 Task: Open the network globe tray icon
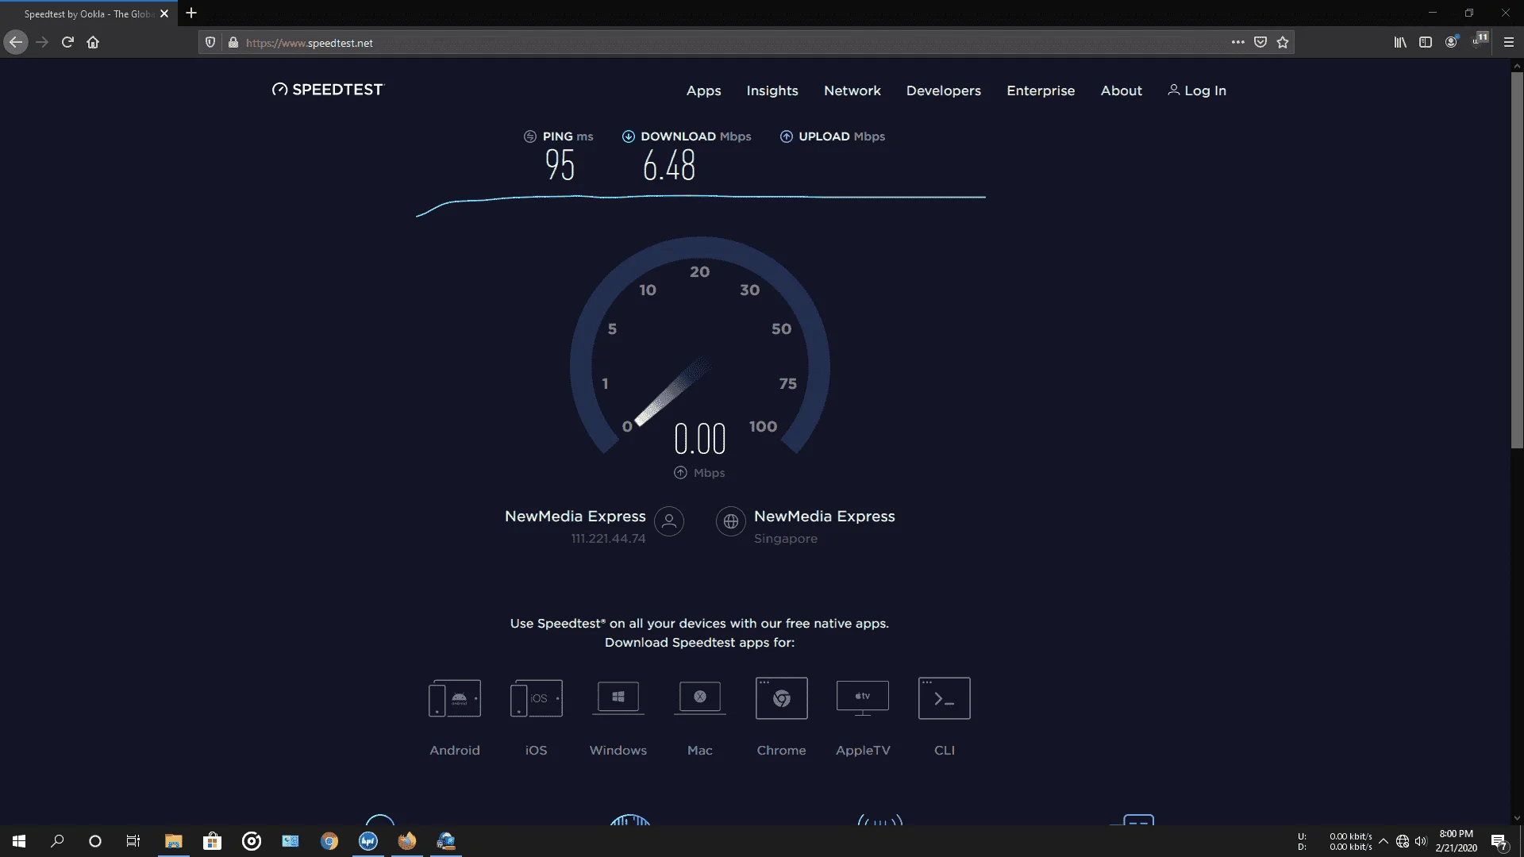click(1403, 841)
